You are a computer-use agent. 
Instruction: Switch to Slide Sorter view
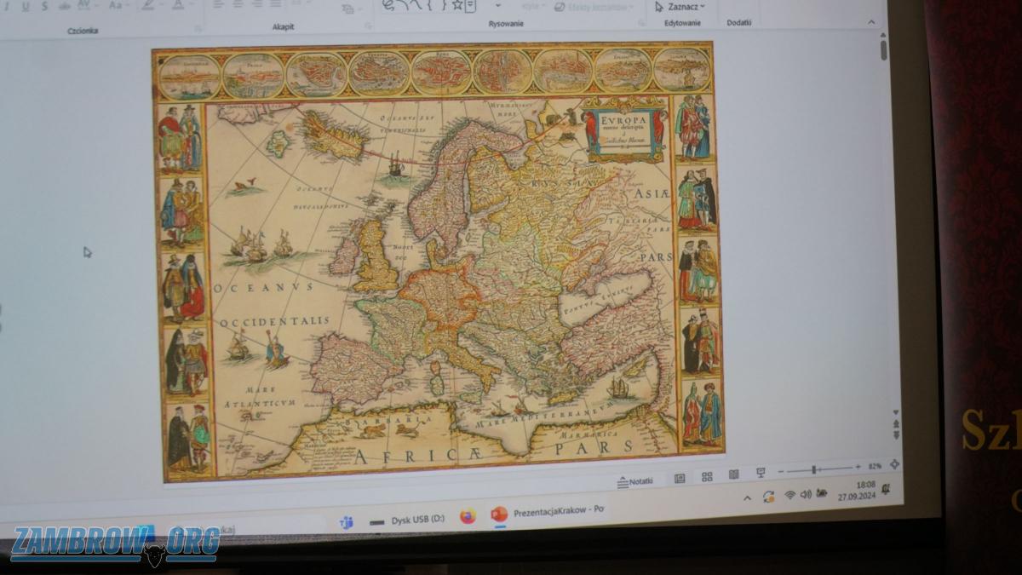click(x=707, y=476)
